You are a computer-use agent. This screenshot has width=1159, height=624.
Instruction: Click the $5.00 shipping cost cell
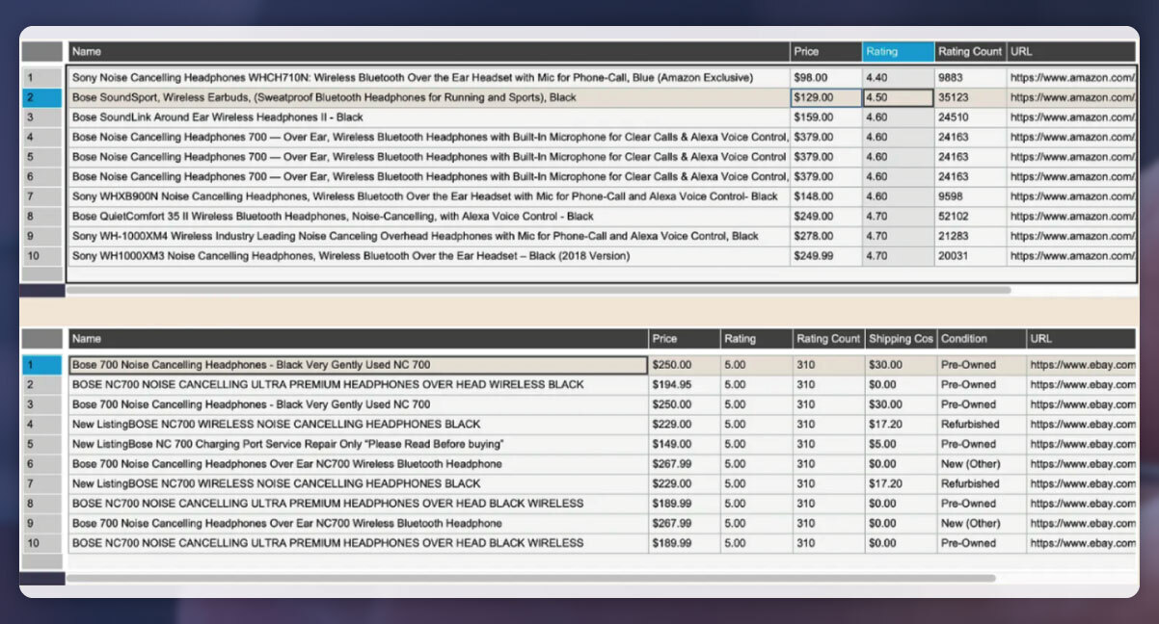[901, 444]
